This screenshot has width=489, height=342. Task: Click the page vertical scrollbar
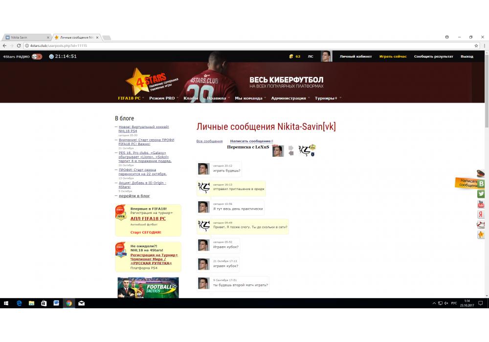tap(487, 90)
